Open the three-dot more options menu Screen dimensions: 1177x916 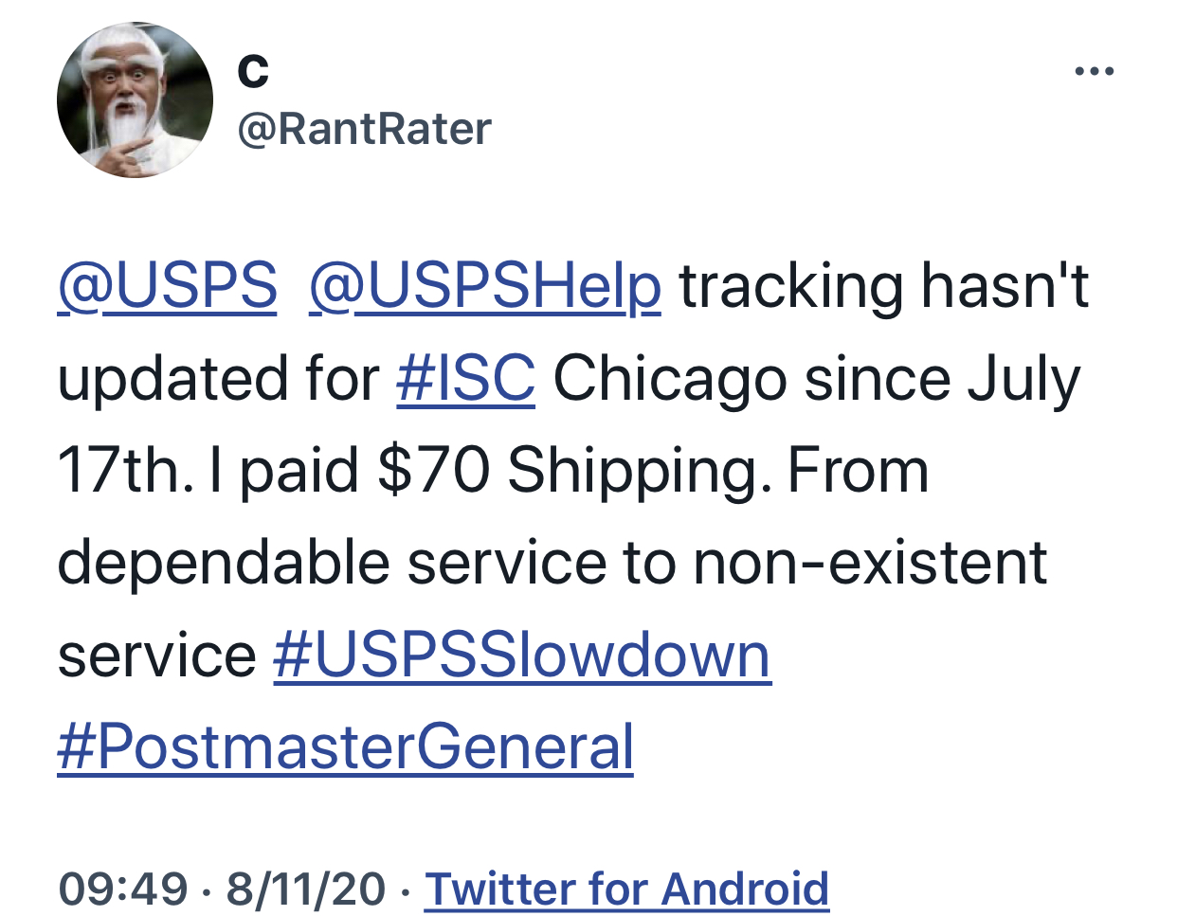[1095, 71]
